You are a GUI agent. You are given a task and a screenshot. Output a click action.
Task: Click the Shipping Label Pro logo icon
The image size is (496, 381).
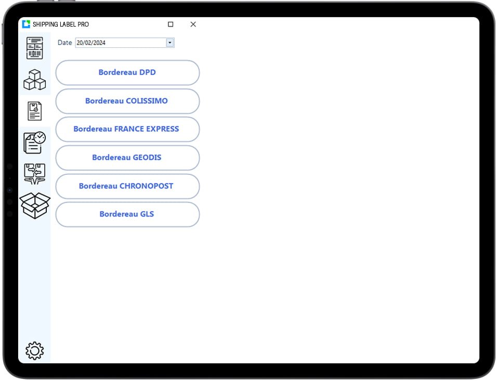coord(27,24)
